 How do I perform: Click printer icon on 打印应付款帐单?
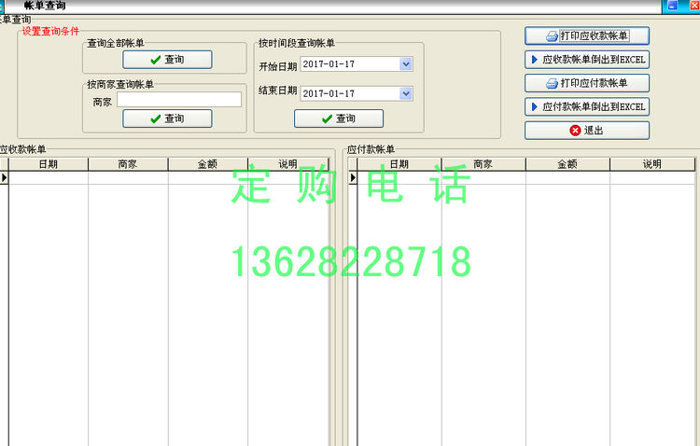553,83
